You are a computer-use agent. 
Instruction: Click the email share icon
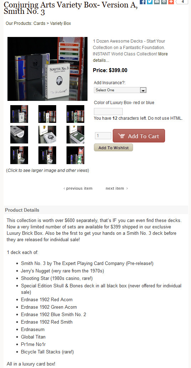tap(157, 2)
